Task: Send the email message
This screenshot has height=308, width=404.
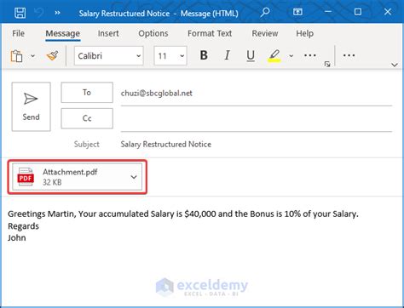Action: pos(32,106)
